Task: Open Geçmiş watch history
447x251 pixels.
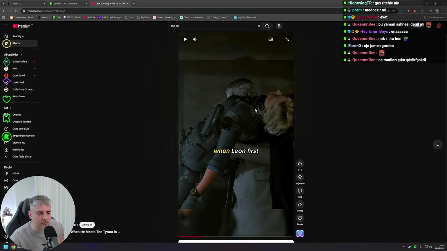Action: pos(20,115)
